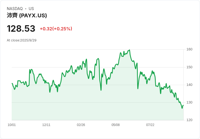The height and width of the screenshot is (139, 200).
Task: Click the 160 price axis label
Action: point(189,49)
